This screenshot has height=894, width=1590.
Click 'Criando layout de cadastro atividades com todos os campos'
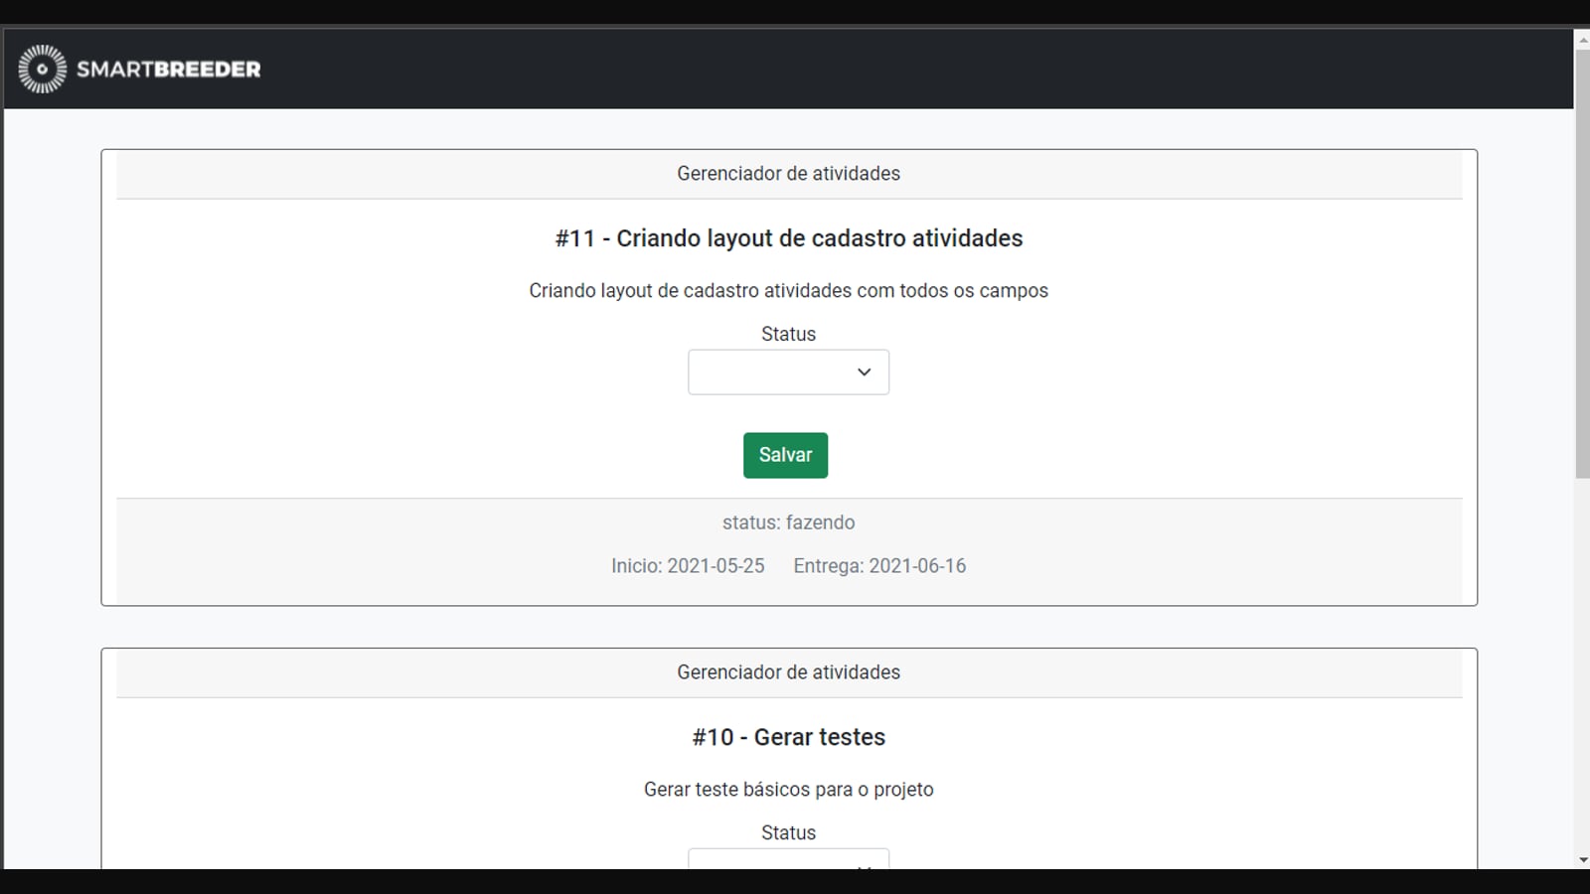[x=789, y=291]
